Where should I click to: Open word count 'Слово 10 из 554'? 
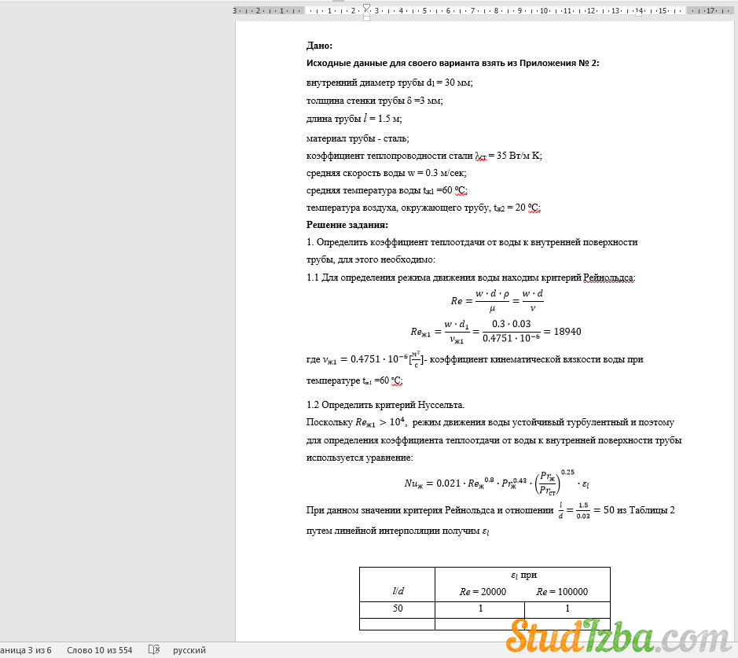click(x=99, y=650)
